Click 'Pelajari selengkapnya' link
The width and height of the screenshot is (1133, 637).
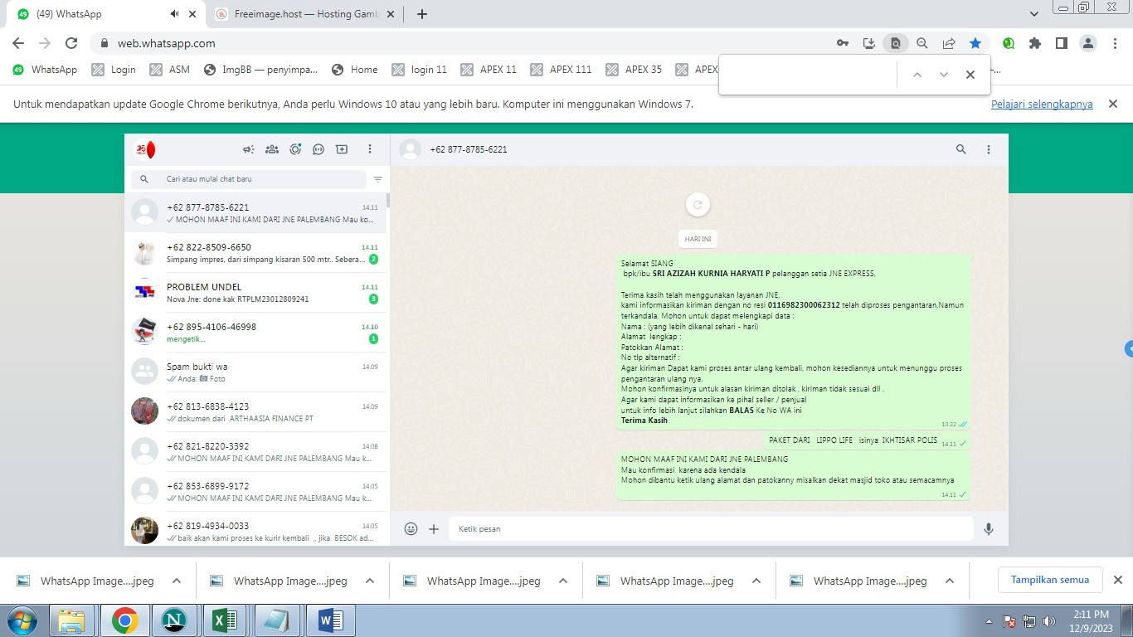pos(1042,105)
